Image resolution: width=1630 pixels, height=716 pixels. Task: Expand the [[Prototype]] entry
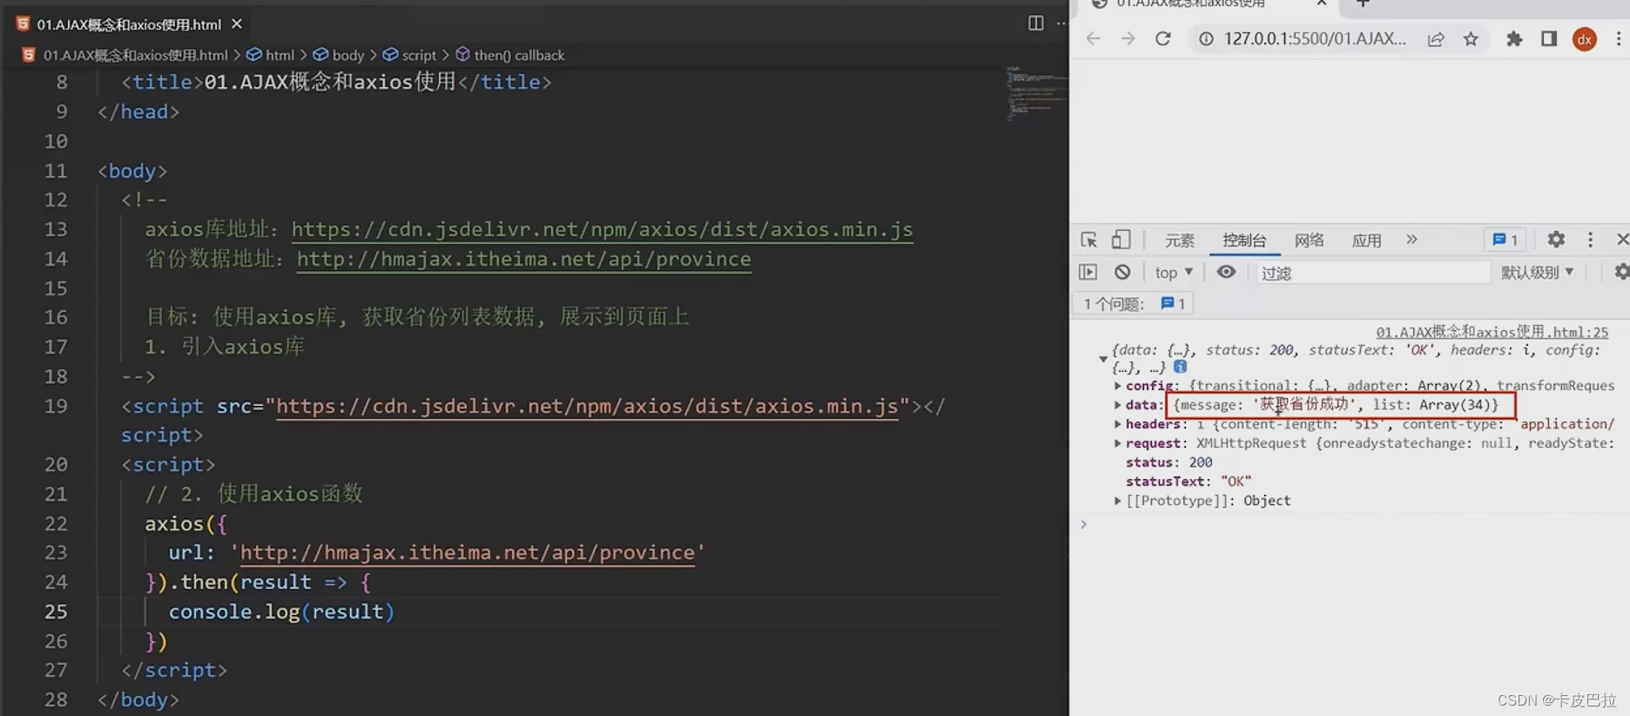click(x=1117, y=500)
